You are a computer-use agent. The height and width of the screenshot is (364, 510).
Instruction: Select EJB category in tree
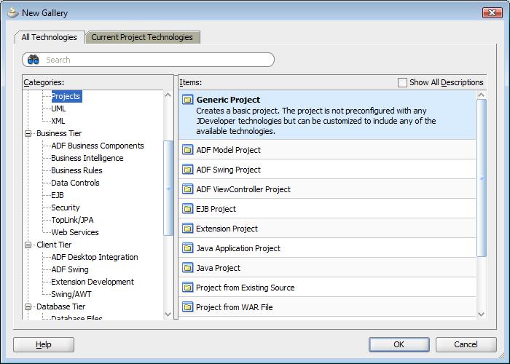58,195
